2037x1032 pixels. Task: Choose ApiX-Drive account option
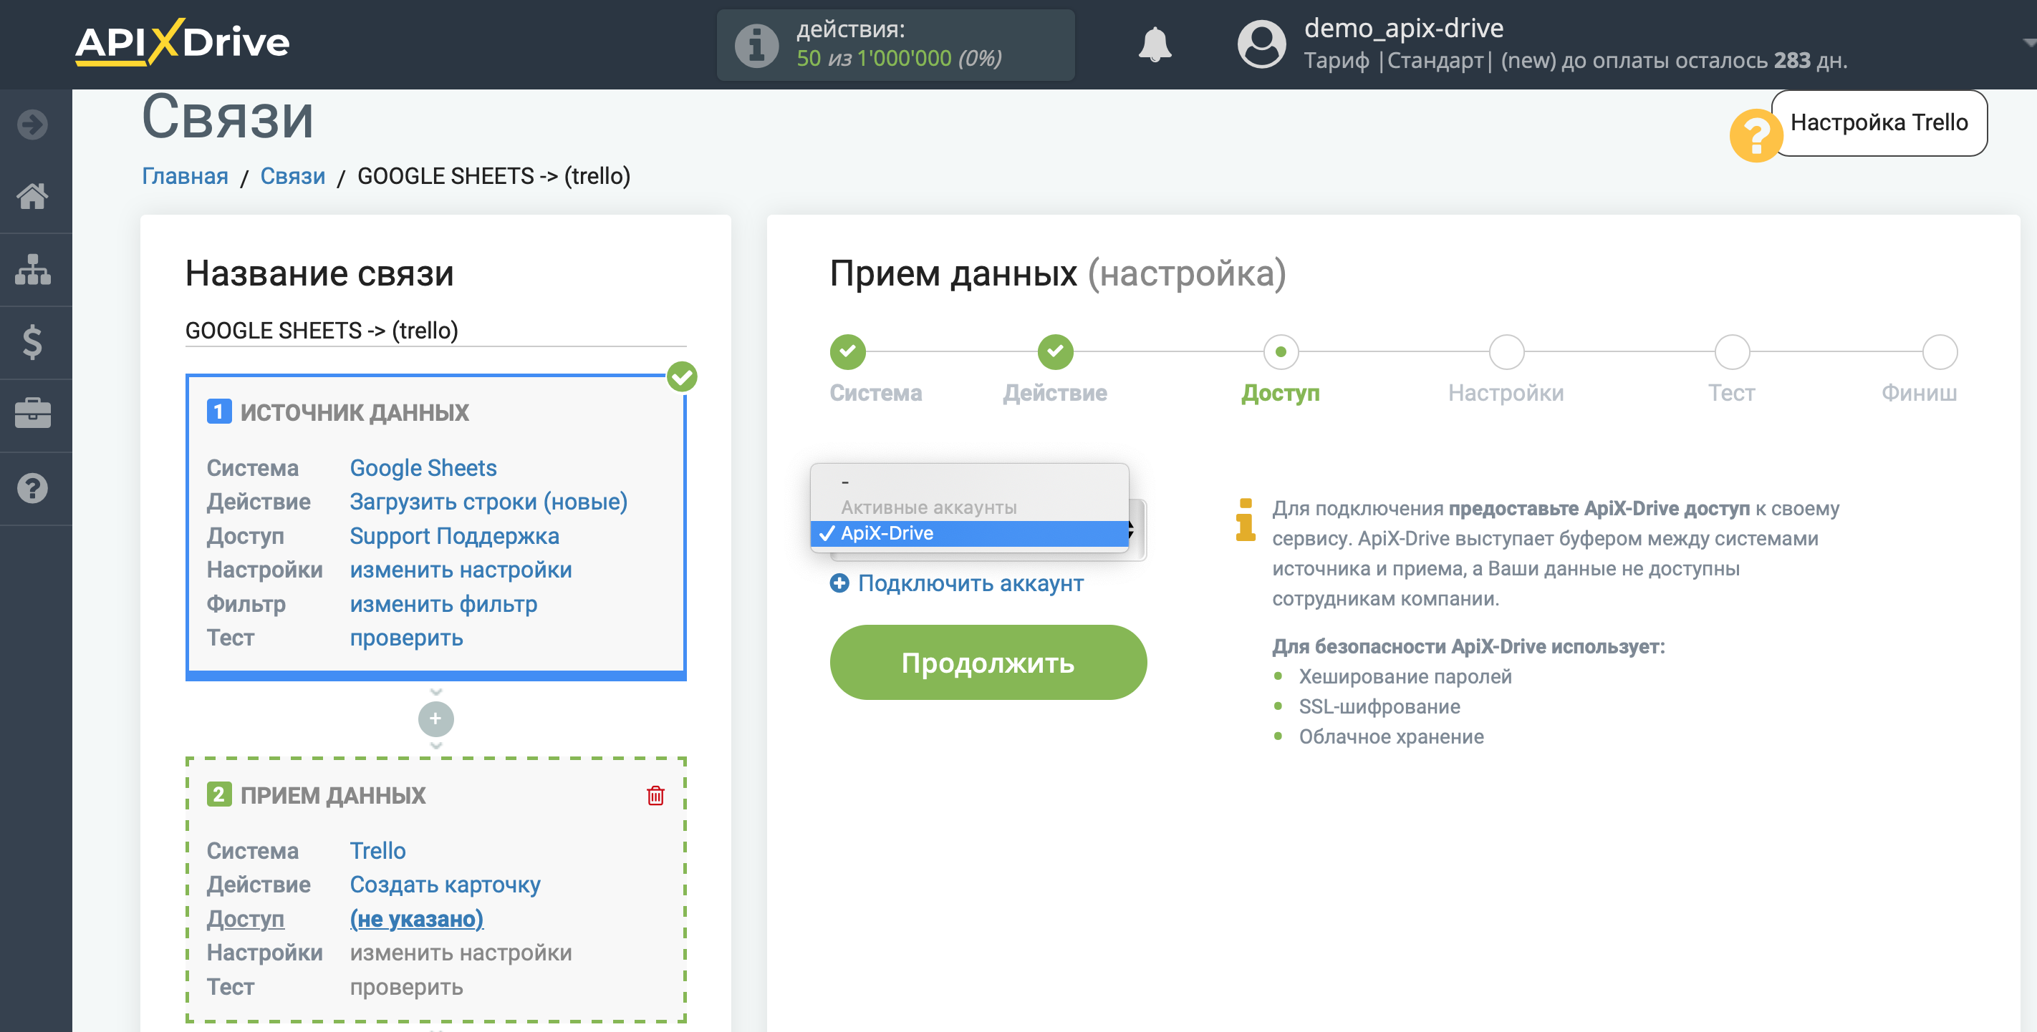[x=970, y=533]
